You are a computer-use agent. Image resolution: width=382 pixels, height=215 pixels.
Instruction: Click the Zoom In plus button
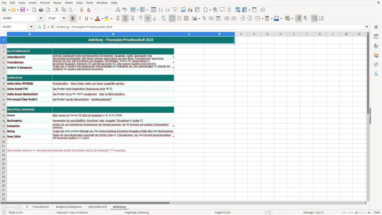tap(369, 212)
